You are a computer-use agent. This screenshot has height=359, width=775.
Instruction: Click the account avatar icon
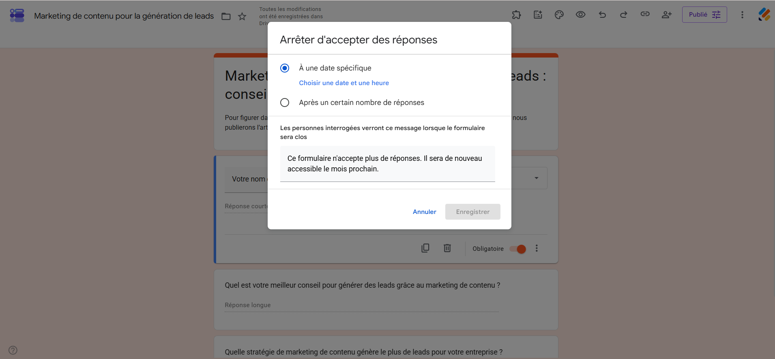(x=764, y=15)
